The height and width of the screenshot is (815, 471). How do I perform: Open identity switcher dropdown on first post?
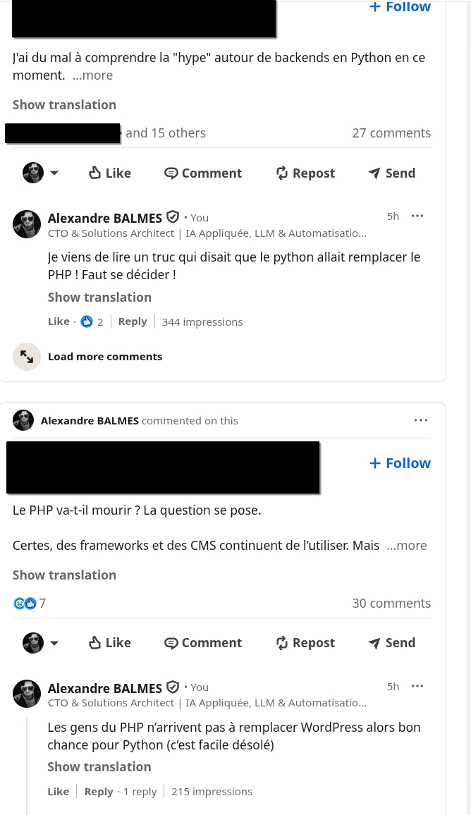54,173
